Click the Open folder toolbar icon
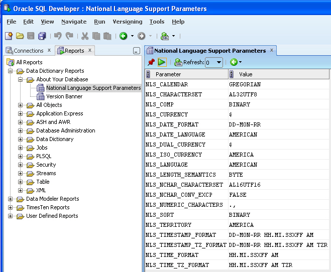The width and height of the screenshot is (331, 272). [x=20, y=36]
